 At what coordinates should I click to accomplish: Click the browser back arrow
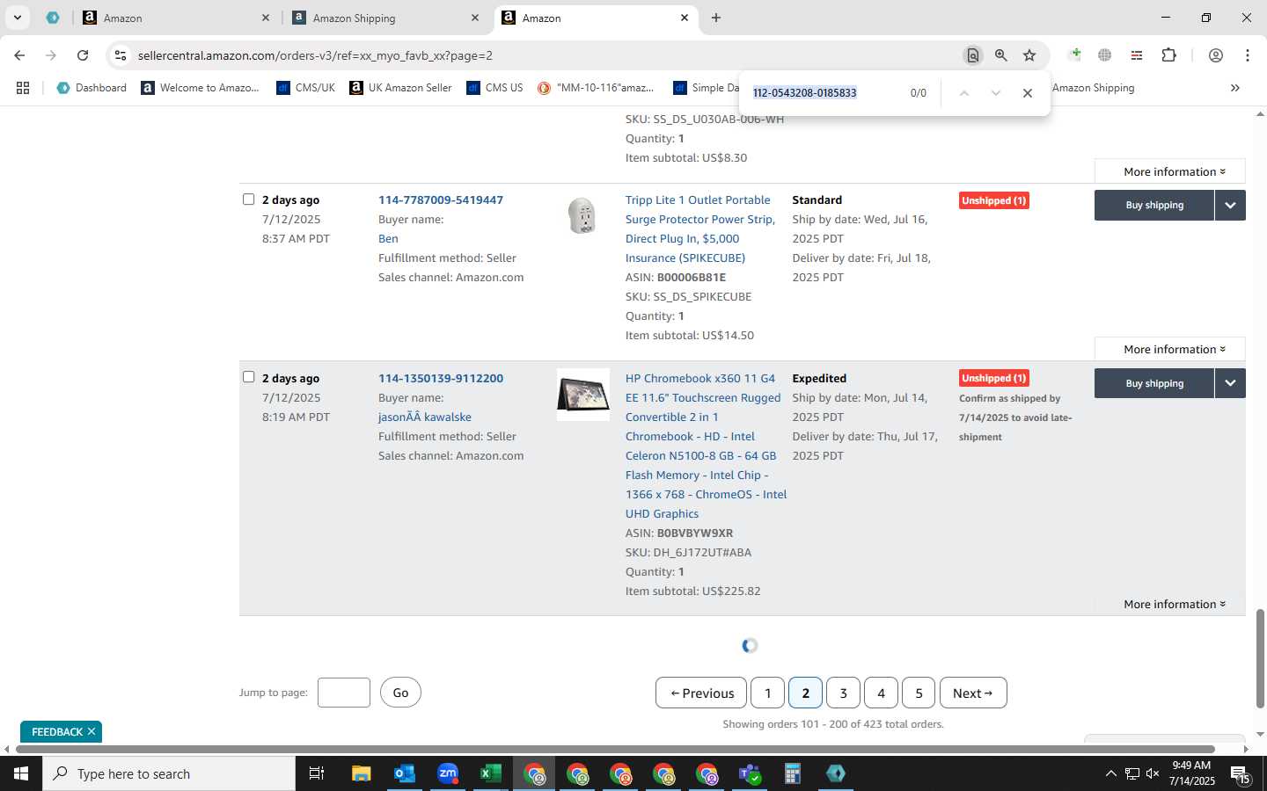[19, 55]
